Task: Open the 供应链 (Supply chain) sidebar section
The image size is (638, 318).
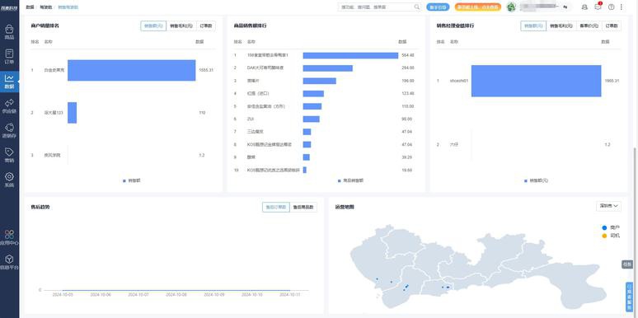Action: click(9, 106)
